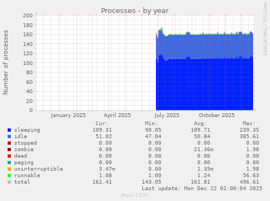
Task: Click the 'runnable' legend label
Action: 27,176
